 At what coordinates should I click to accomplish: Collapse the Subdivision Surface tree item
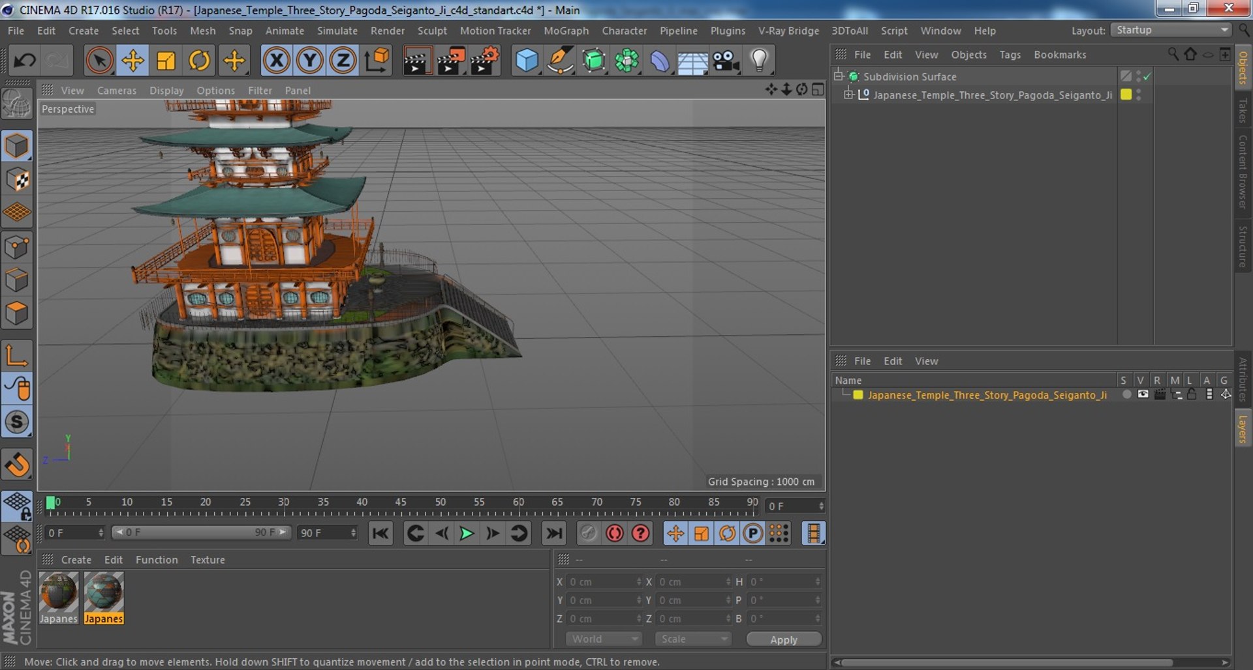click(x=839, y=76)
